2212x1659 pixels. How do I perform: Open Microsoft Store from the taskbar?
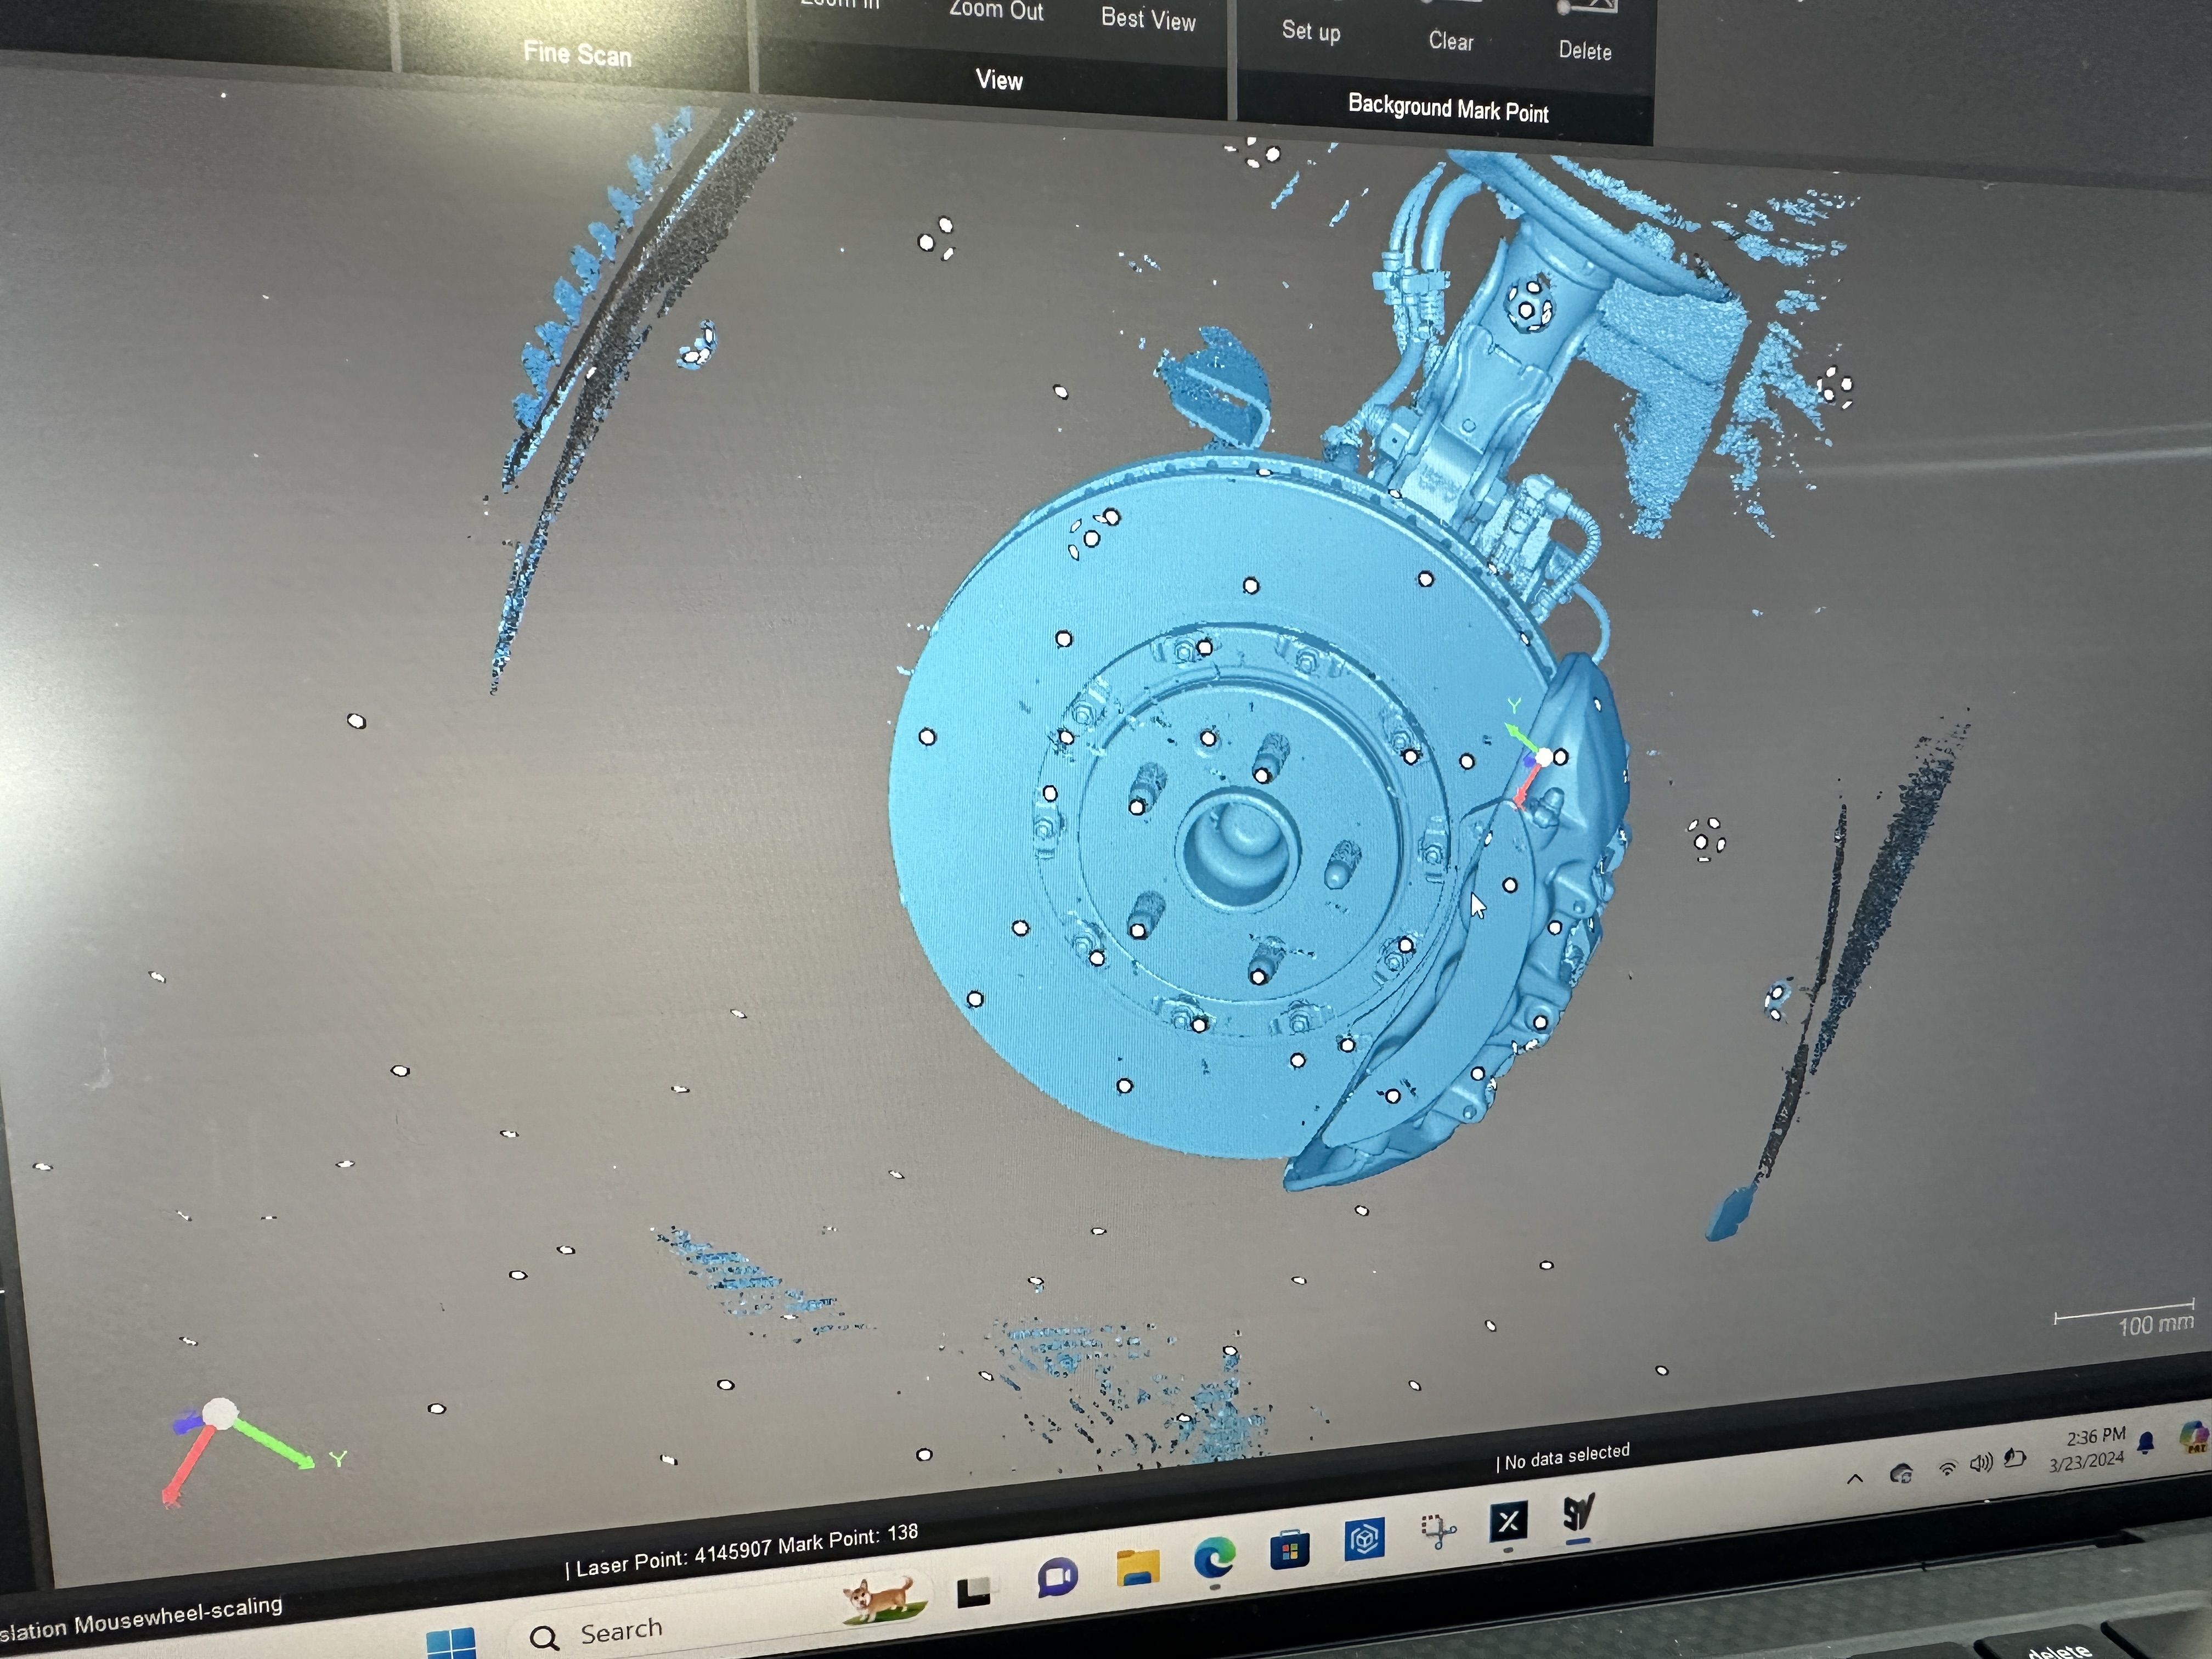(1290, 1549)
